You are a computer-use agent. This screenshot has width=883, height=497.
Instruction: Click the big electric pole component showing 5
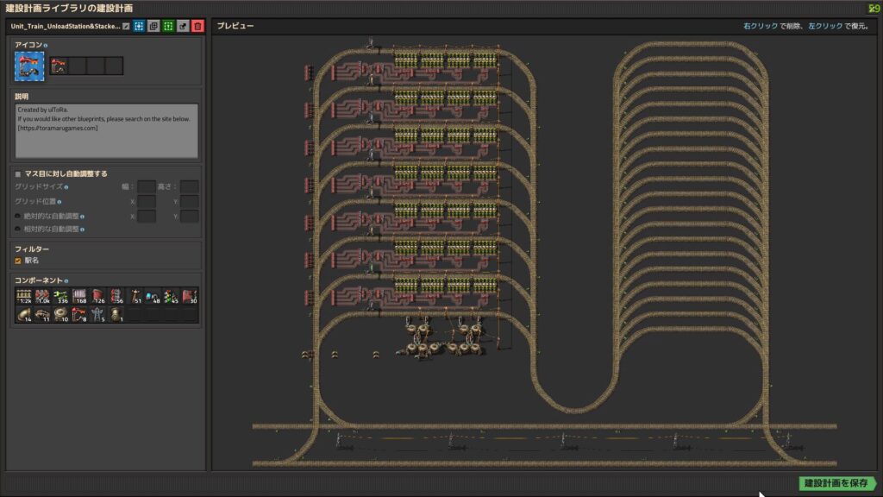[97, 314]
